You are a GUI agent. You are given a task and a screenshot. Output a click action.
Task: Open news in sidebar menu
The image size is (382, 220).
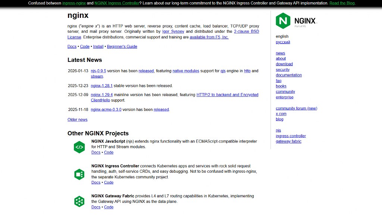281,53
